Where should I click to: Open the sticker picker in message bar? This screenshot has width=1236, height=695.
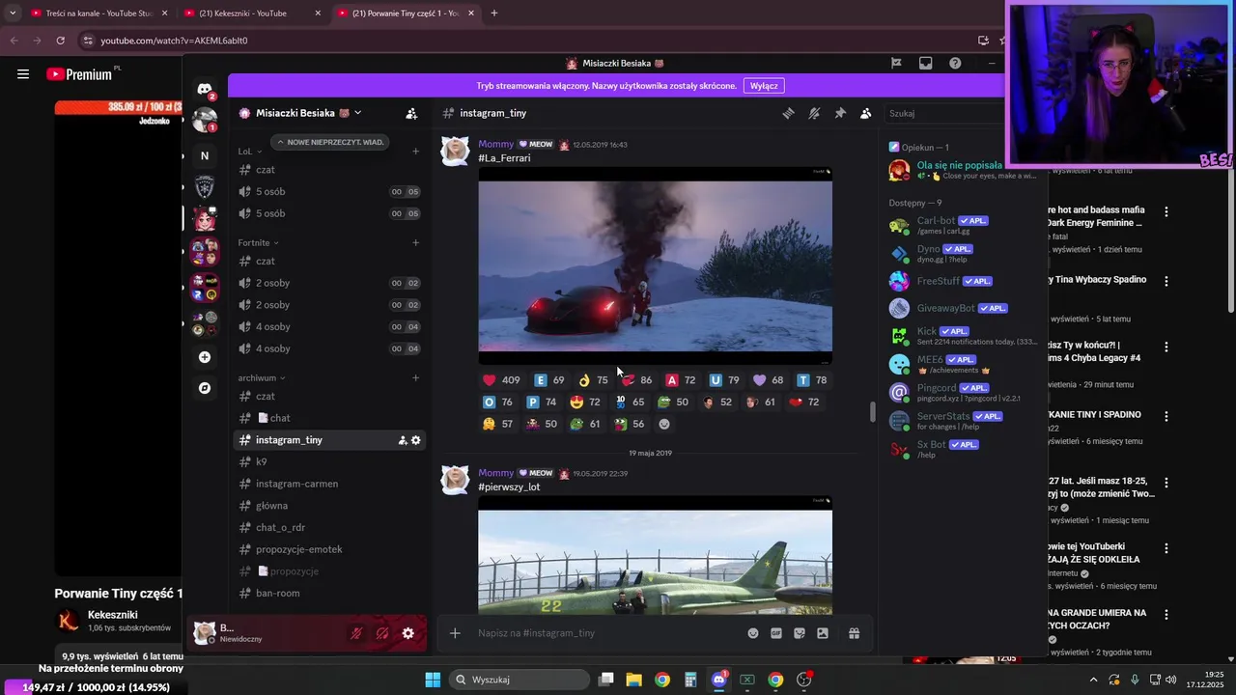click(800, 633)
